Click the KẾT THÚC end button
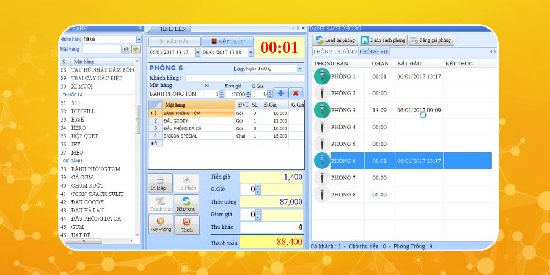The width and height of the screenshot is (550, 275). coord(227,41)
